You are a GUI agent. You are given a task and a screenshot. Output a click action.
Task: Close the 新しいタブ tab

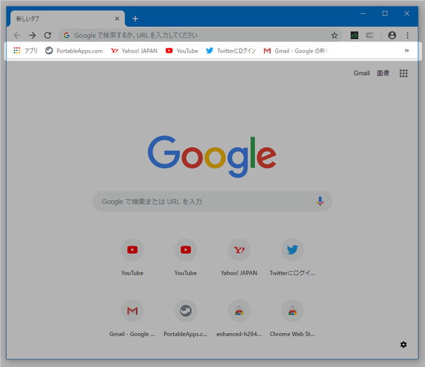pos(117,19)
